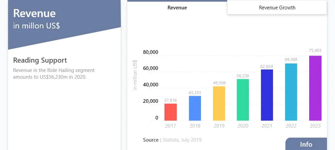Click the vertical 'in million US$' axis title
The image size is (335, 150).
(135, 75)
